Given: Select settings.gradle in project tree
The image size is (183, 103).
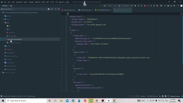Looking at the screenshot, I should (11, 69).
